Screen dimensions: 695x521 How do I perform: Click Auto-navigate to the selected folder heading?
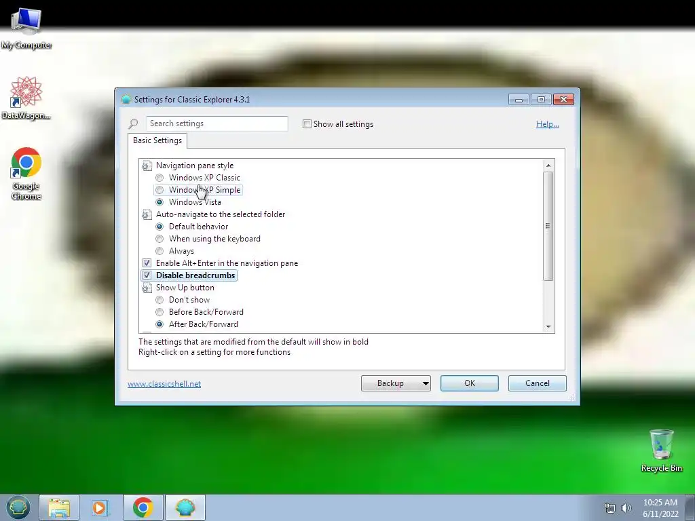coord(221,214)
